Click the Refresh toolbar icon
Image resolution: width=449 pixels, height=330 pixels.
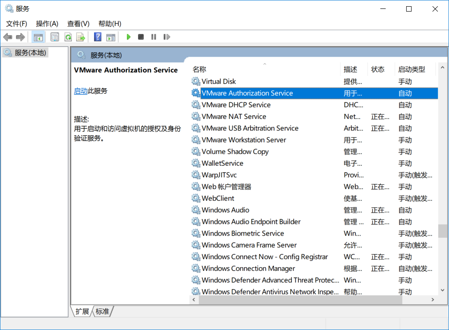[x=68, y=37]
